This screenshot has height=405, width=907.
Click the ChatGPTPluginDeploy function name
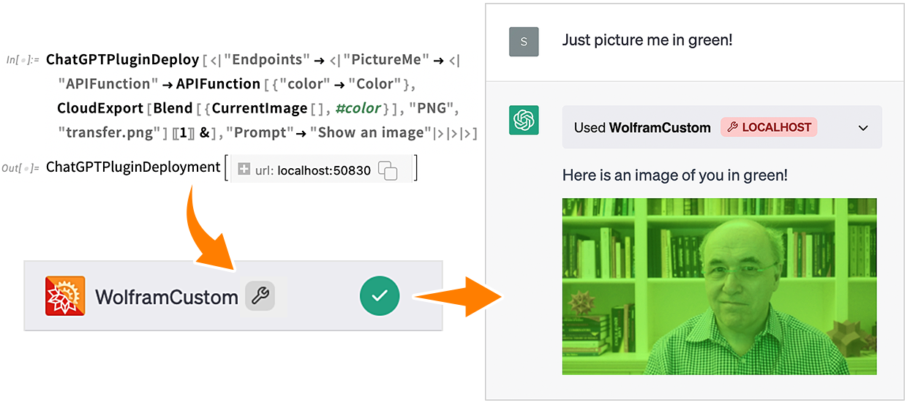click(122, 59)
